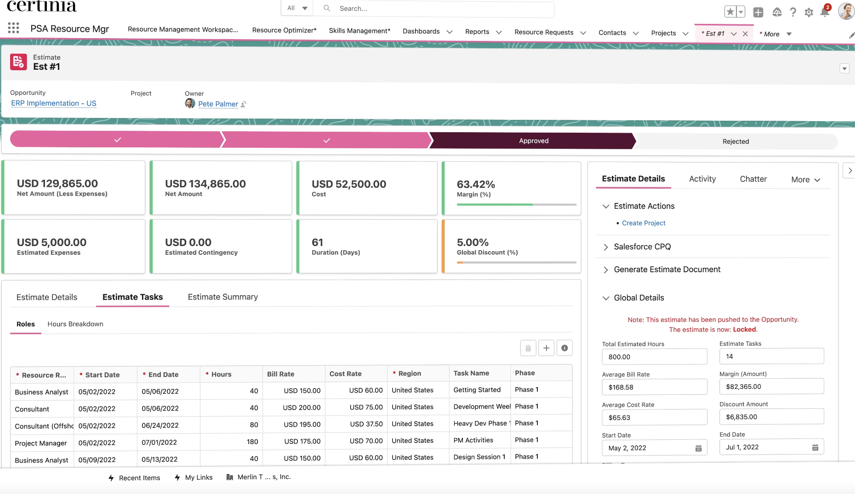Switch to the Estimate Summary tab
This screenshot has width=855, height=494.
(222, 297)
